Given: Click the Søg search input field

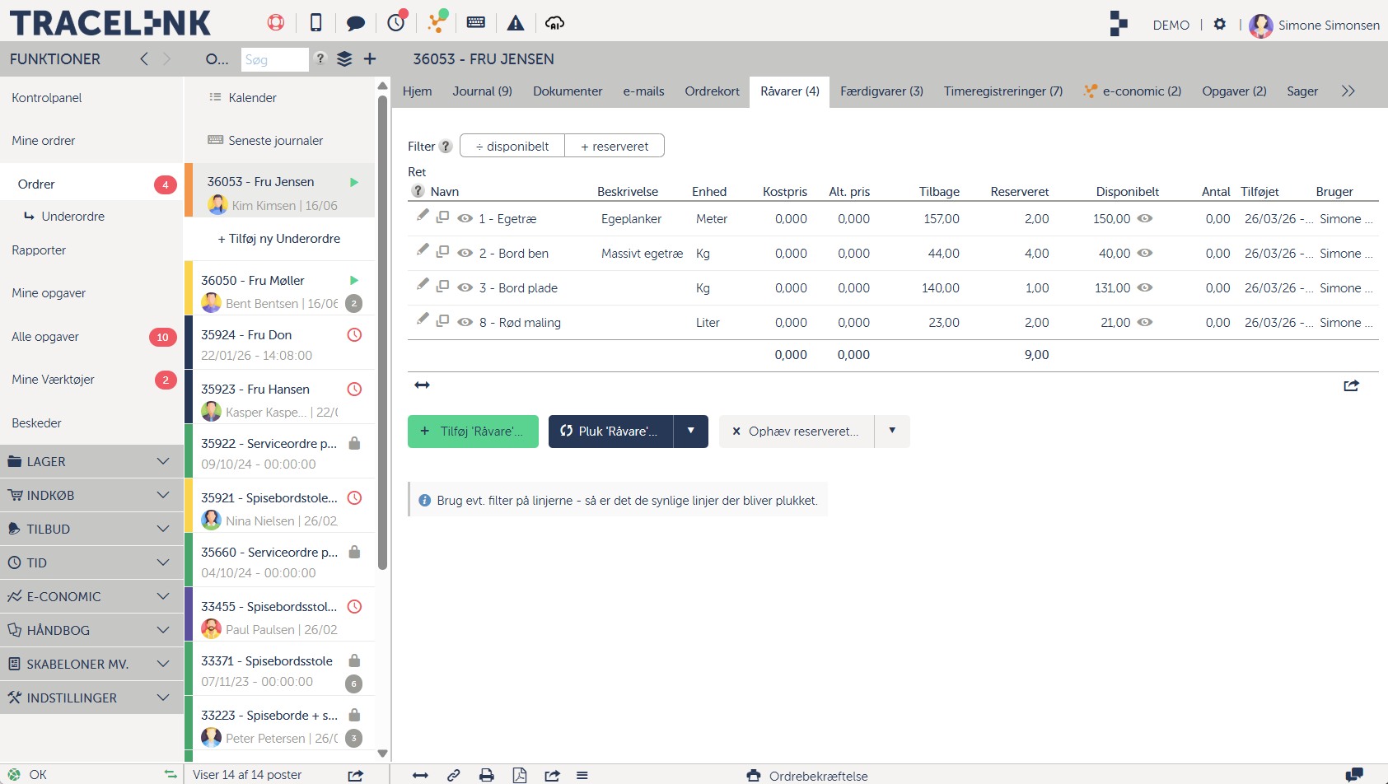Looking at the screenshot, I should (274, 60).
